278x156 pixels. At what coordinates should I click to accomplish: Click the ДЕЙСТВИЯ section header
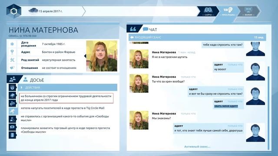tap(68, 88)
